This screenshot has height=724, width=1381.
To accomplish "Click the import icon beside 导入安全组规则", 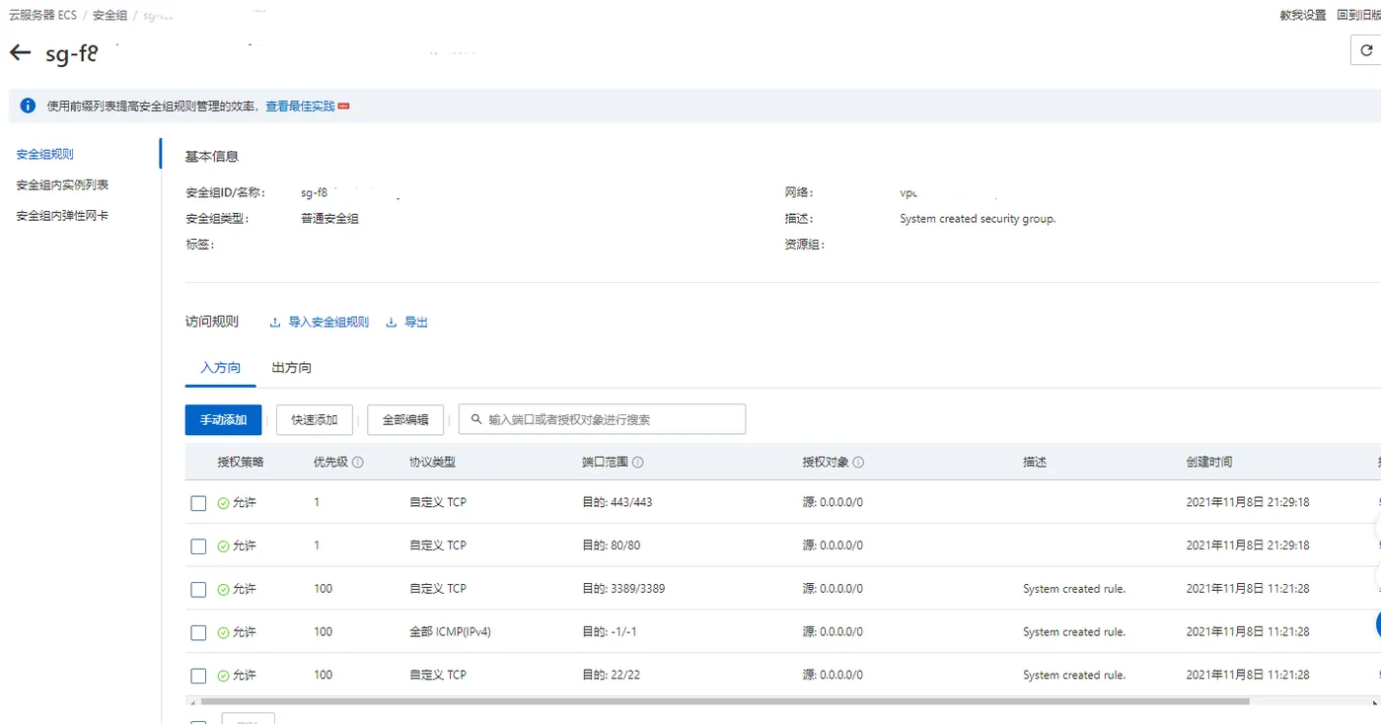I will click(275, 323).
